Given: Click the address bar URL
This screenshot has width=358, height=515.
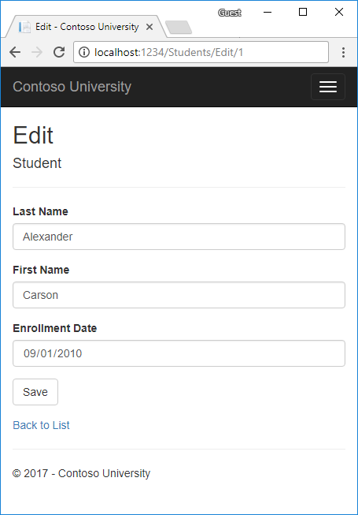Looking at the screenshot, I should click(x=168, y=52).
